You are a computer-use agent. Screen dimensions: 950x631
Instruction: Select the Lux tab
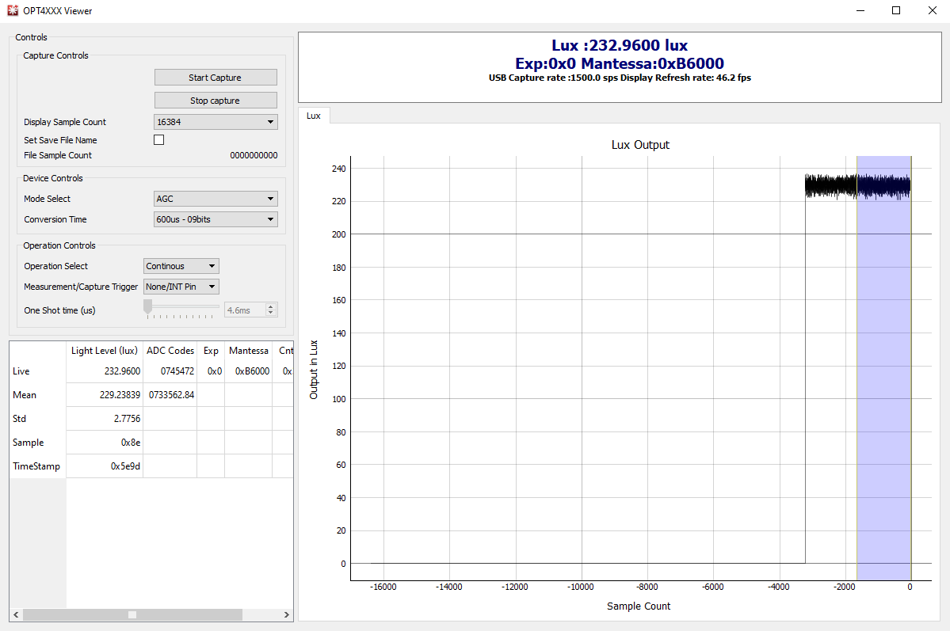[x=314, y=116]
